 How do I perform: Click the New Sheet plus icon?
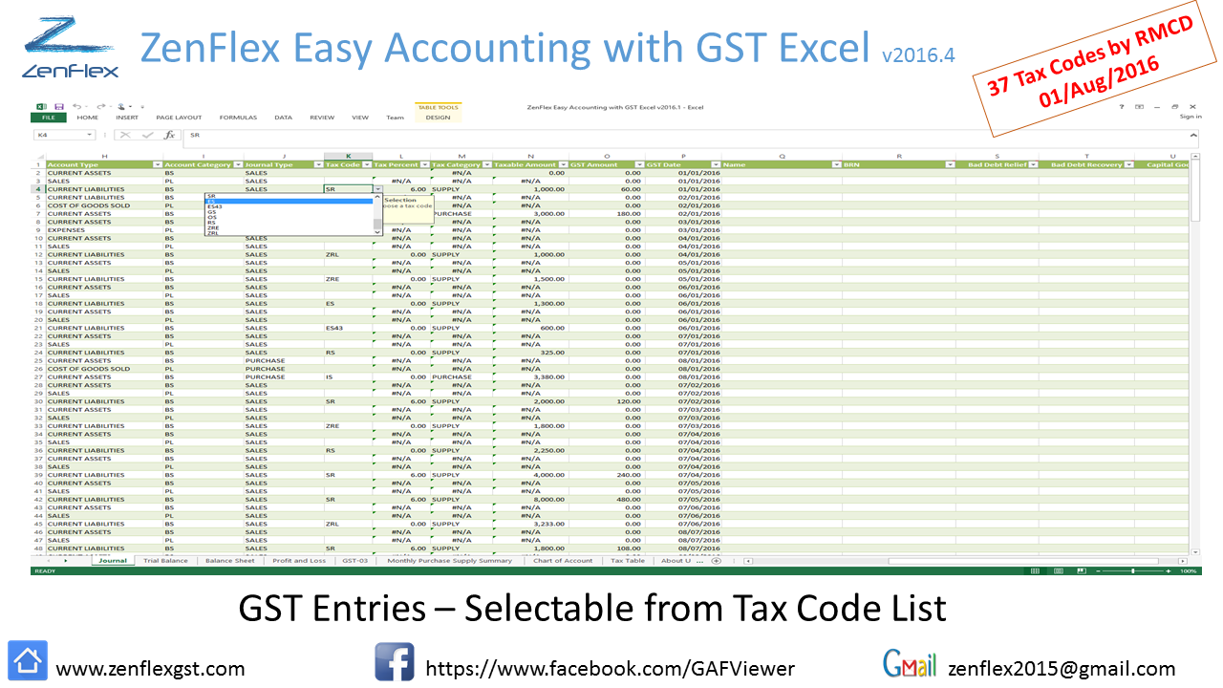tap(716, 561)
